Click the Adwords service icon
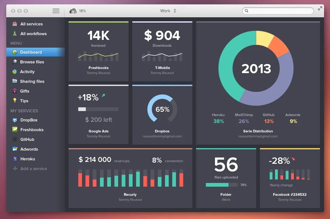 click(15, 149)
